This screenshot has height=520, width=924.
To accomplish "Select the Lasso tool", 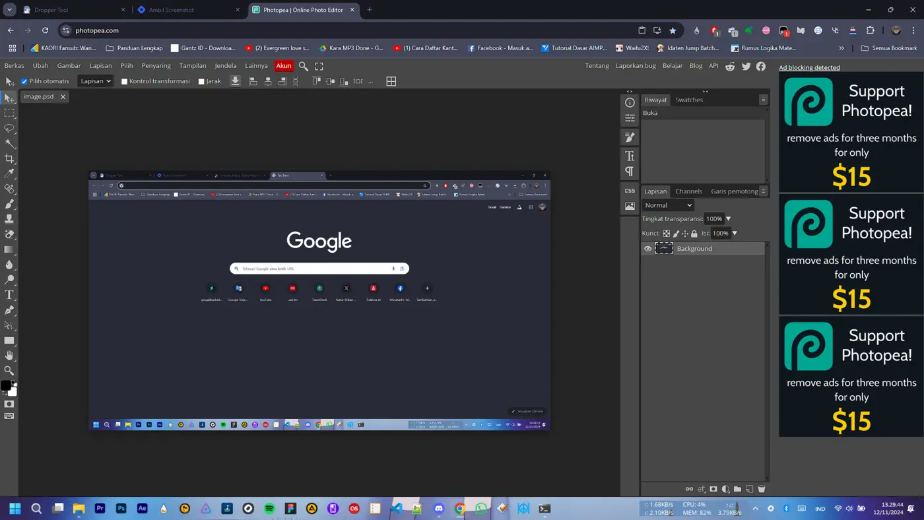I will 9,128.
